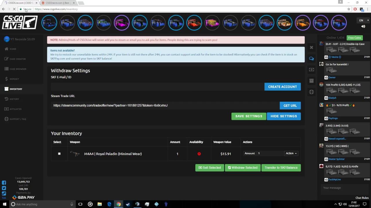The height and width of the screenshot is (208, 371).
Task: Click the SKF E-Mail / ID input field
Action: click(x=157, y=87)
